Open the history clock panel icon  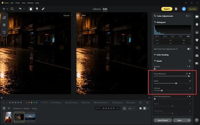point(4,32)
